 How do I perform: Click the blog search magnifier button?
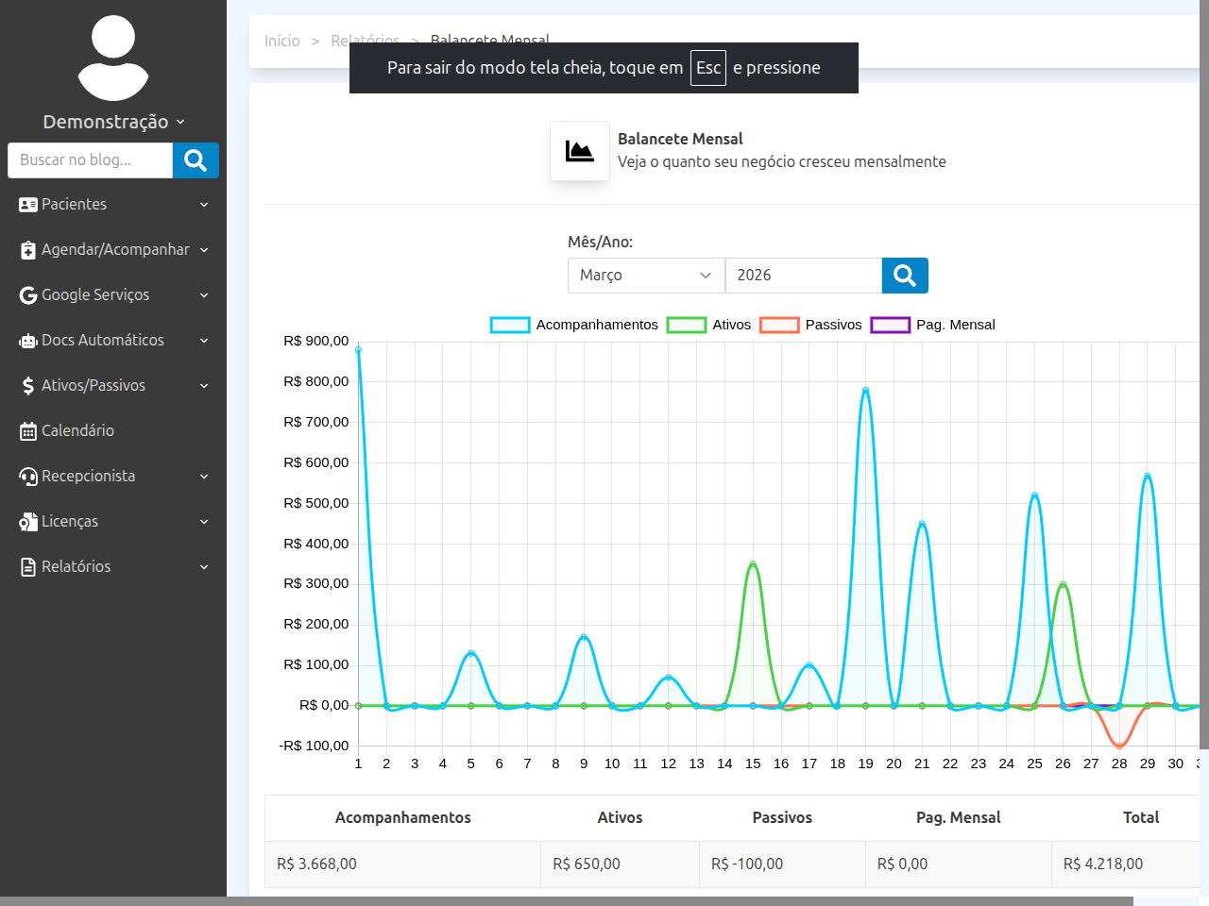click(x=196, y=160)
